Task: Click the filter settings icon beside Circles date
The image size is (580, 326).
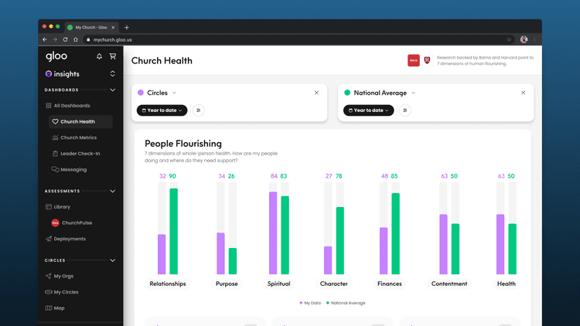Action: (x=199, y=110)
